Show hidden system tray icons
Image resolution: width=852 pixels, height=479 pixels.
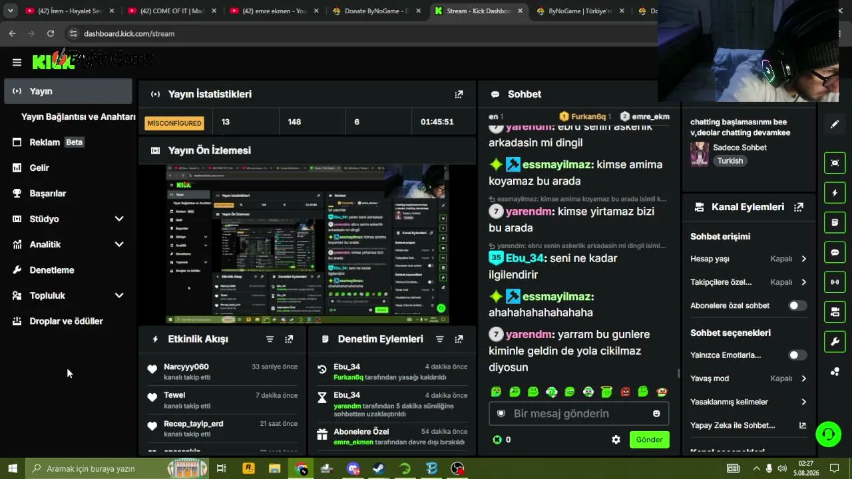756,468
